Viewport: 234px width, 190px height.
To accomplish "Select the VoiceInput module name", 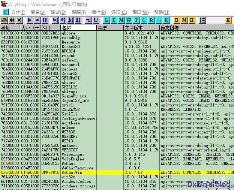I will 73,154.
